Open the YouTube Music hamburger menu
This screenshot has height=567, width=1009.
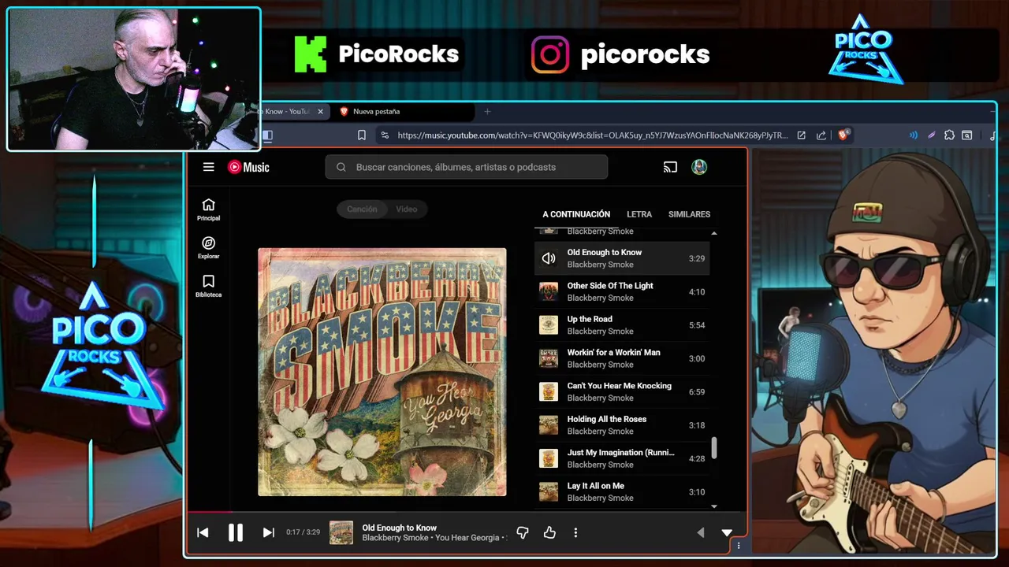208,167
